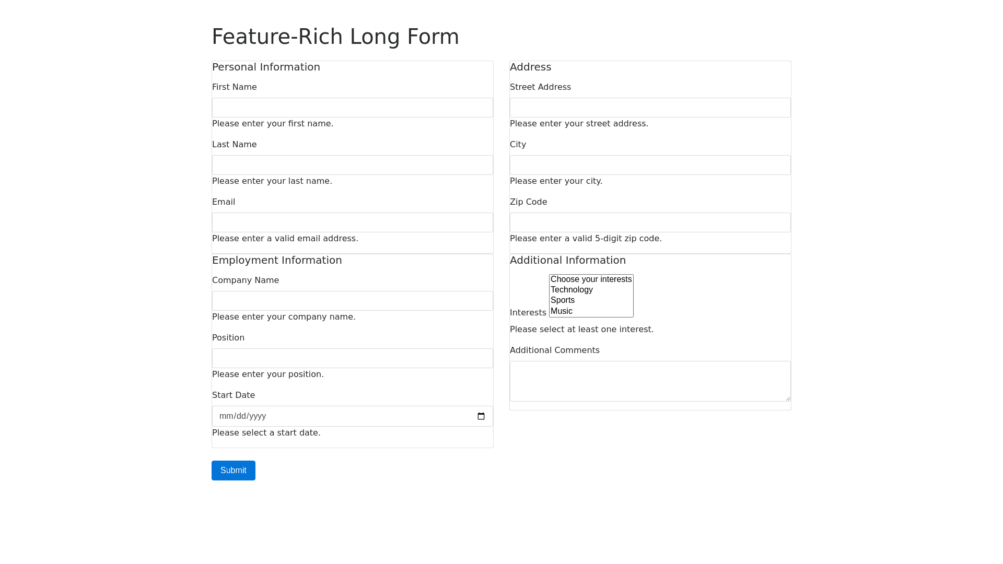
Task: Click the Zip Code label
Action: pos(528,202)
